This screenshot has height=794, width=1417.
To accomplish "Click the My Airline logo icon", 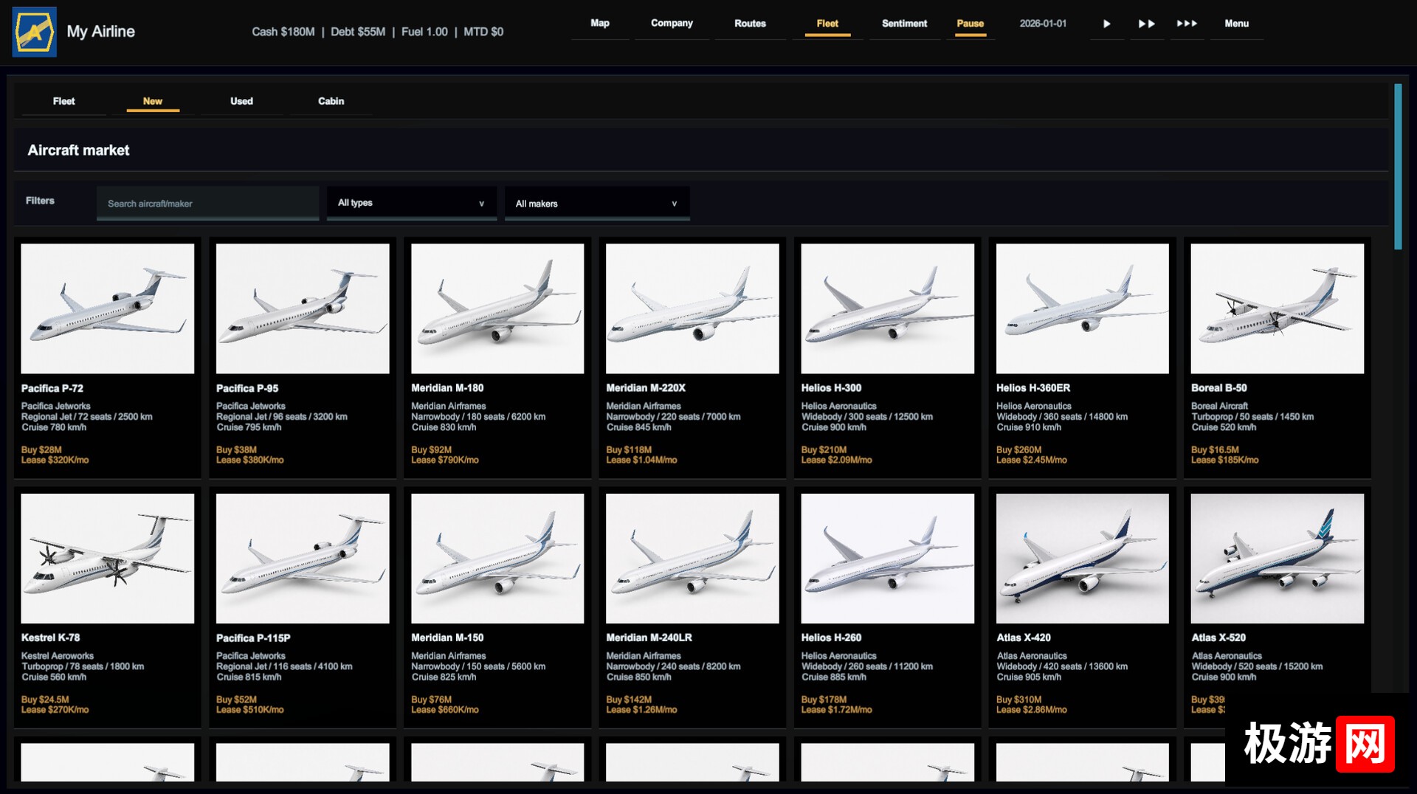I will pos(35,32).
